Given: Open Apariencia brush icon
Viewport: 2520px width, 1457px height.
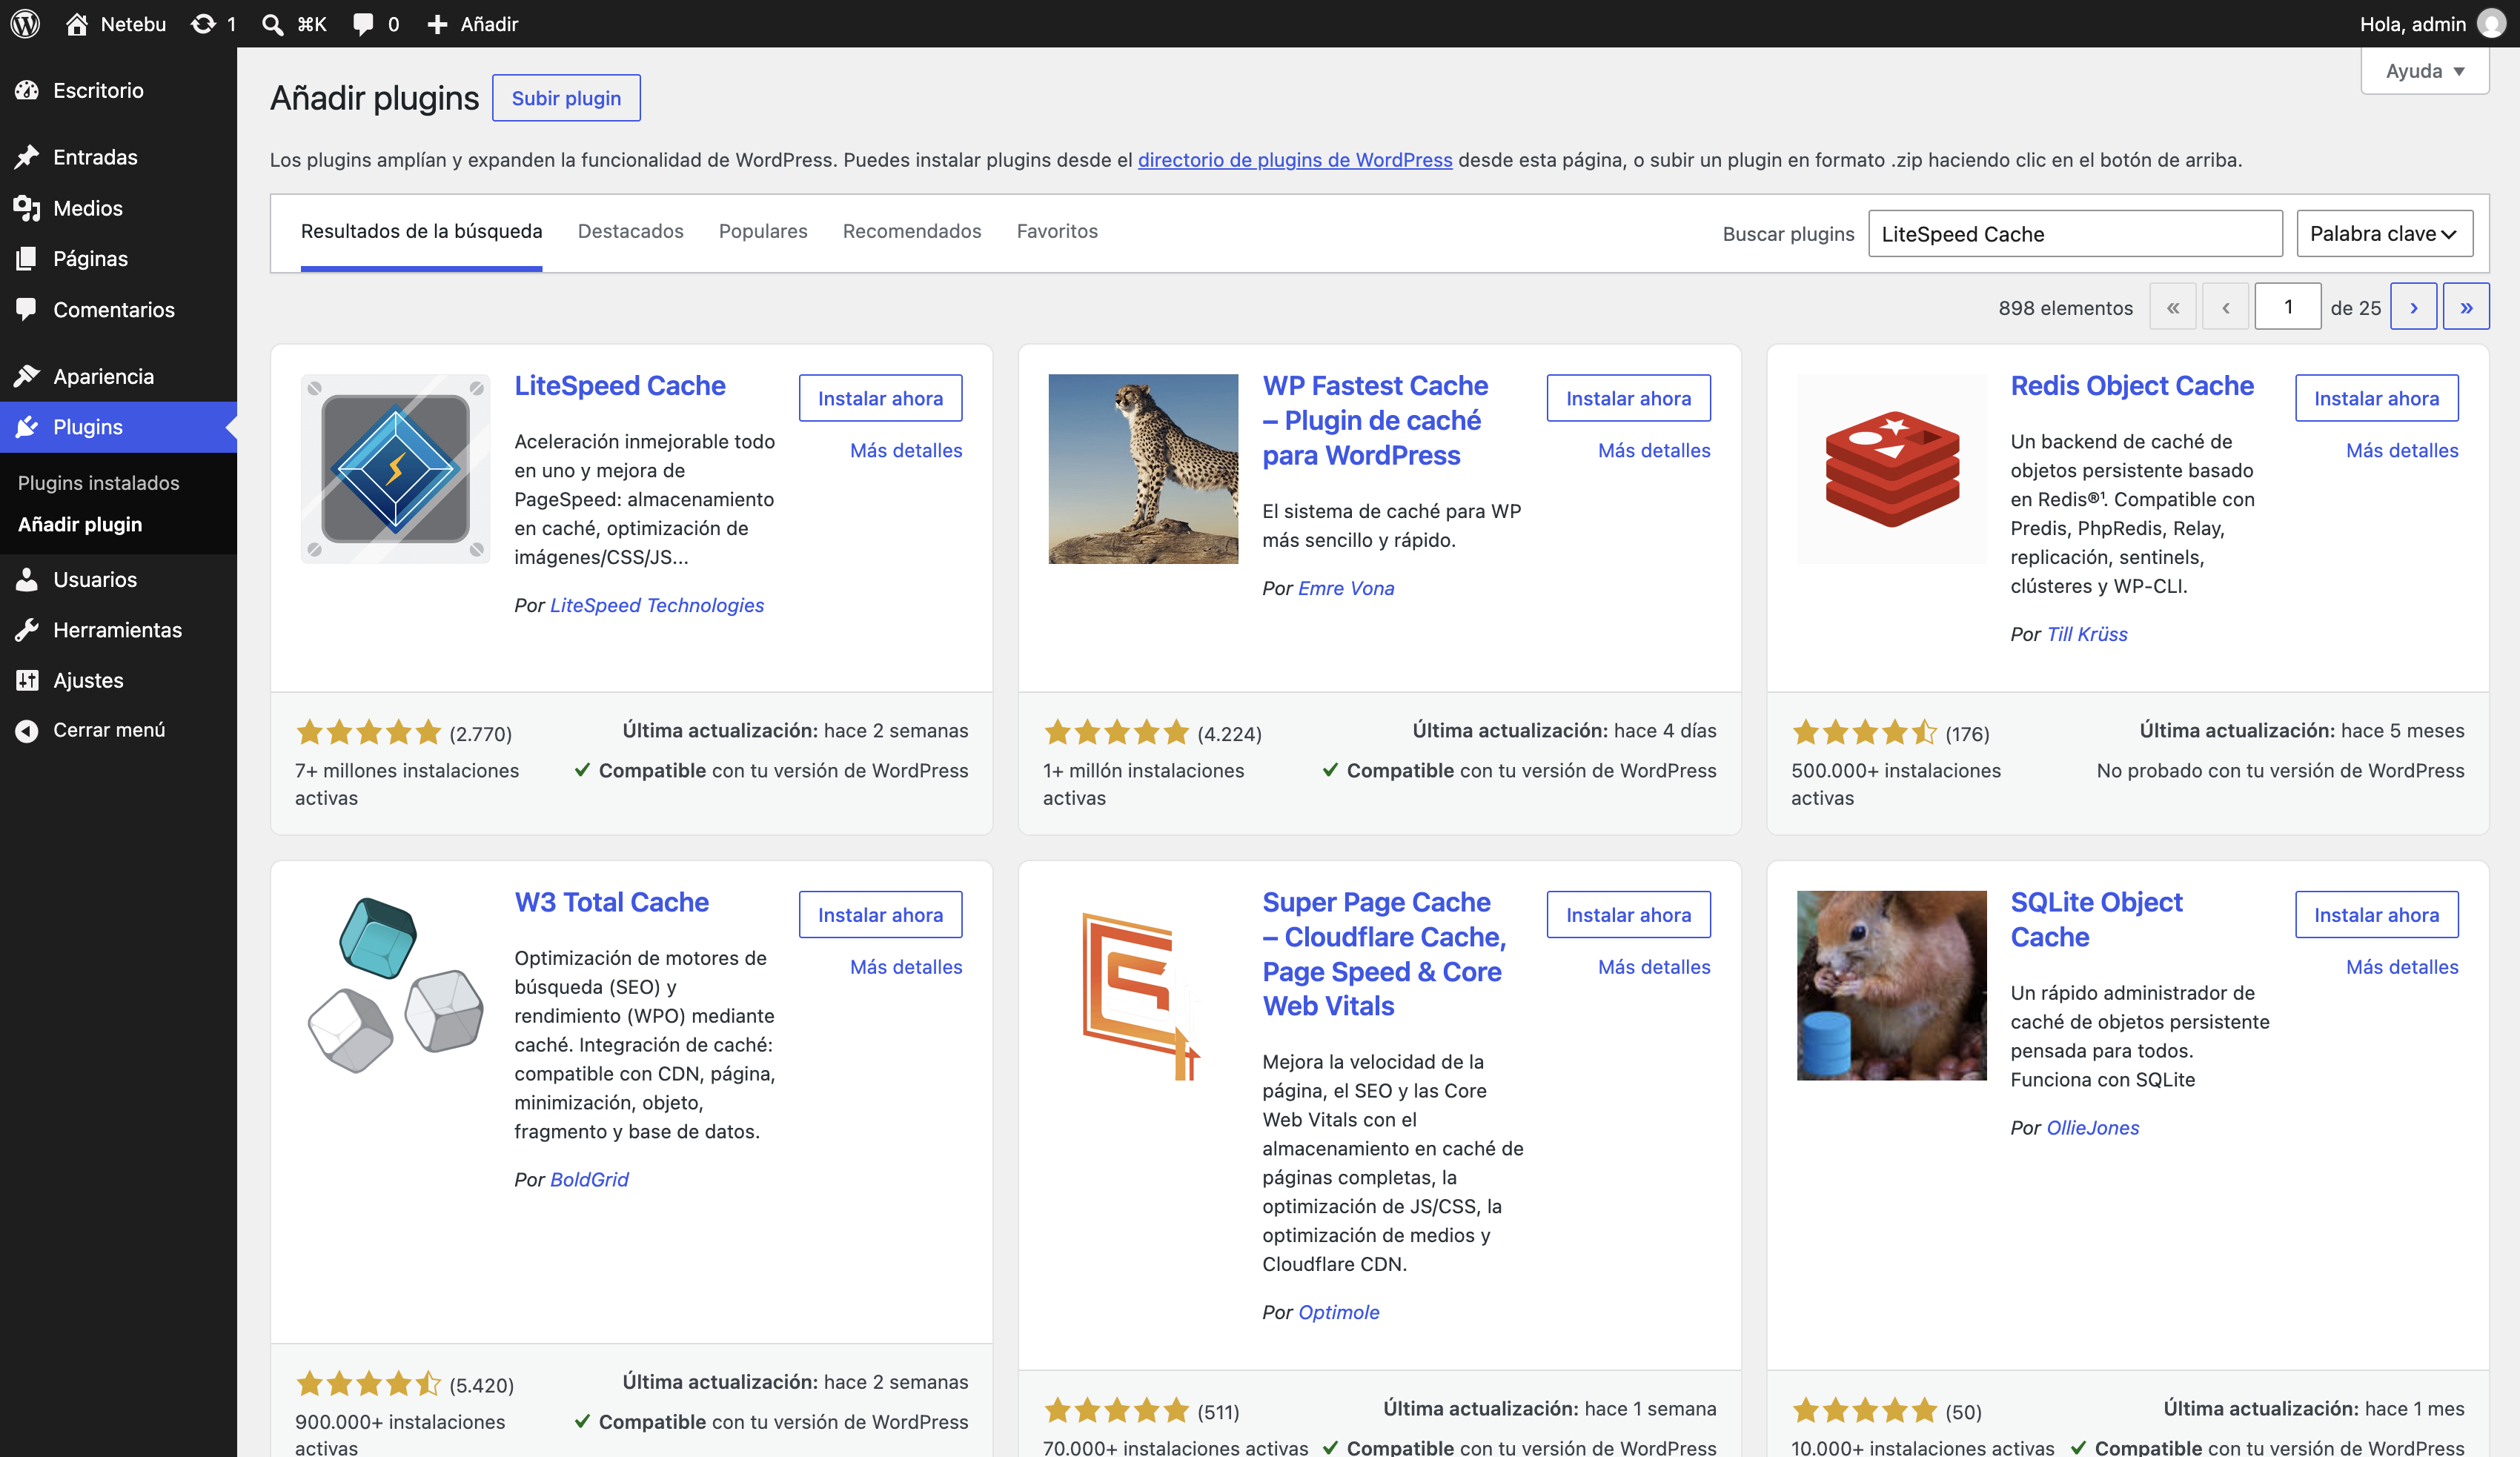Looking at the screenshot, I should (27, 376).
